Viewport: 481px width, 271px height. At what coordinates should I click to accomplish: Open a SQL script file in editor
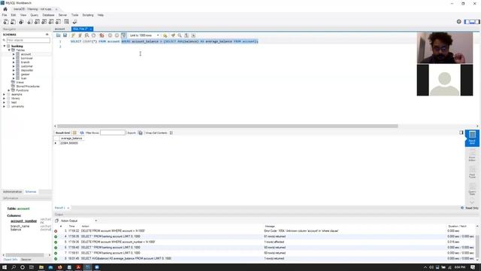tap(59, 35)
